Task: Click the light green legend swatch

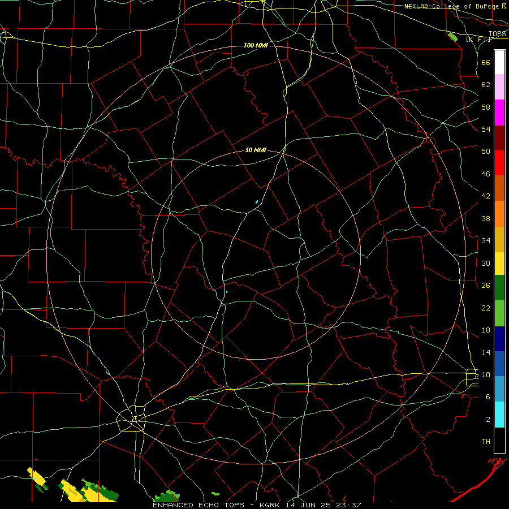Action: (x=499, y=313)
